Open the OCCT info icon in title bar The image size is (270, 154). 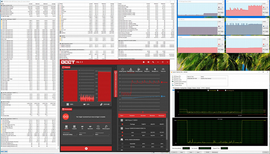143,62
